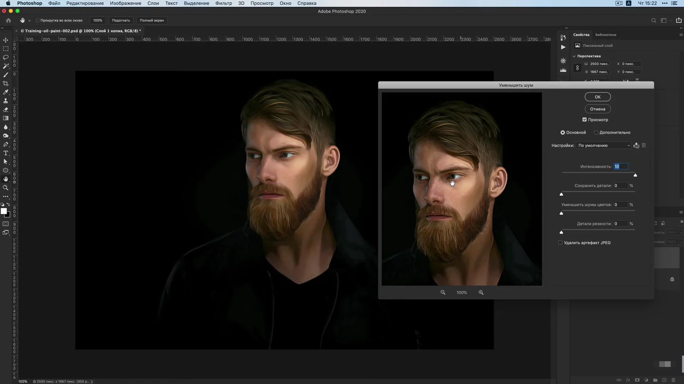684x384 pixels.
Task: Toggle link width and height chain icon
Action: (x=577, y=68)
